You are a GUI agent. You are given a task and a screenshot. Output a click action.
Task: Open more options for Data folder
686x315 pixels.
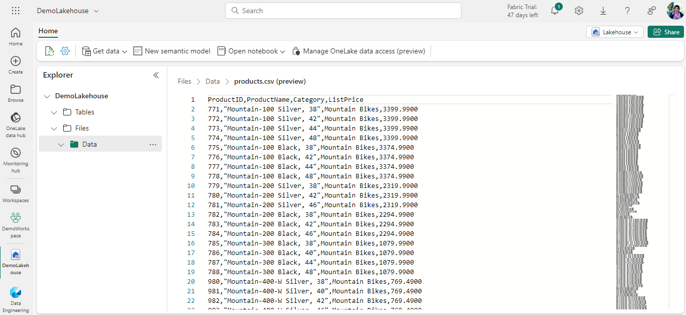click(x=153, y=144)
